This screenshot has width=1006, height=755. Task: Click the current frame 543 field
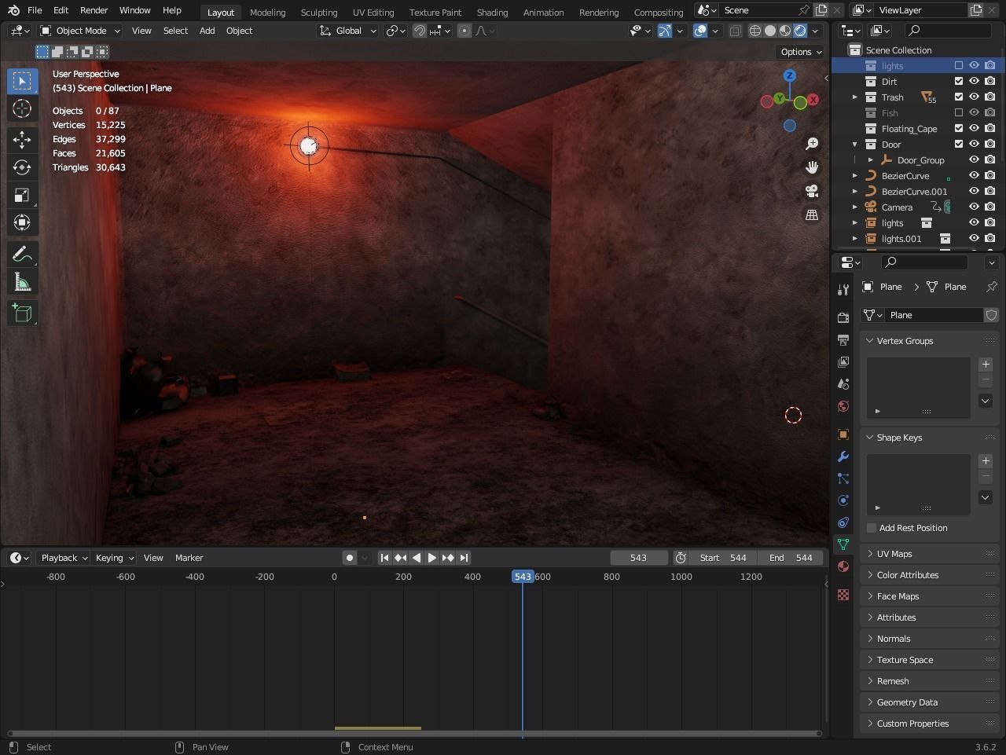(638, 558)
